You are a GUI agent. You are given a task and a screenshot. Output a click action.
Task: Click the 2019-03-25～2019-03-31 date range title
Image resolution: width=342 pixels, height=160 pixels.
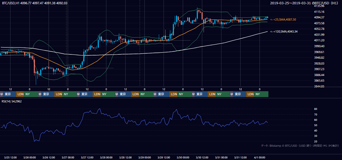coord(305,3)
